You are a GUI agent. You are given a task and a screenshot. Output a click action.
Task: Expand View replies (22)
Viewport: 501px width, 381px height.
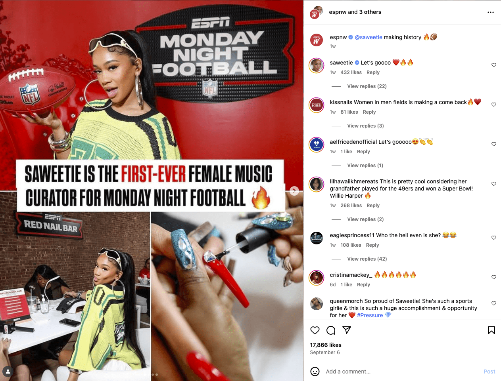(x=367, y=86)
